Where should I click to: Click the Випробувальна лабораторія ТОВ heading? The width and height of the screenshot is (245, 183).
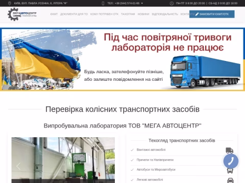(x=122, y=126)
